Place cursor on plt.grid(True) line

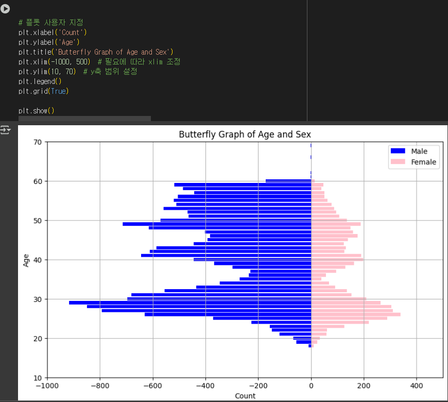(x=43, y=91)
